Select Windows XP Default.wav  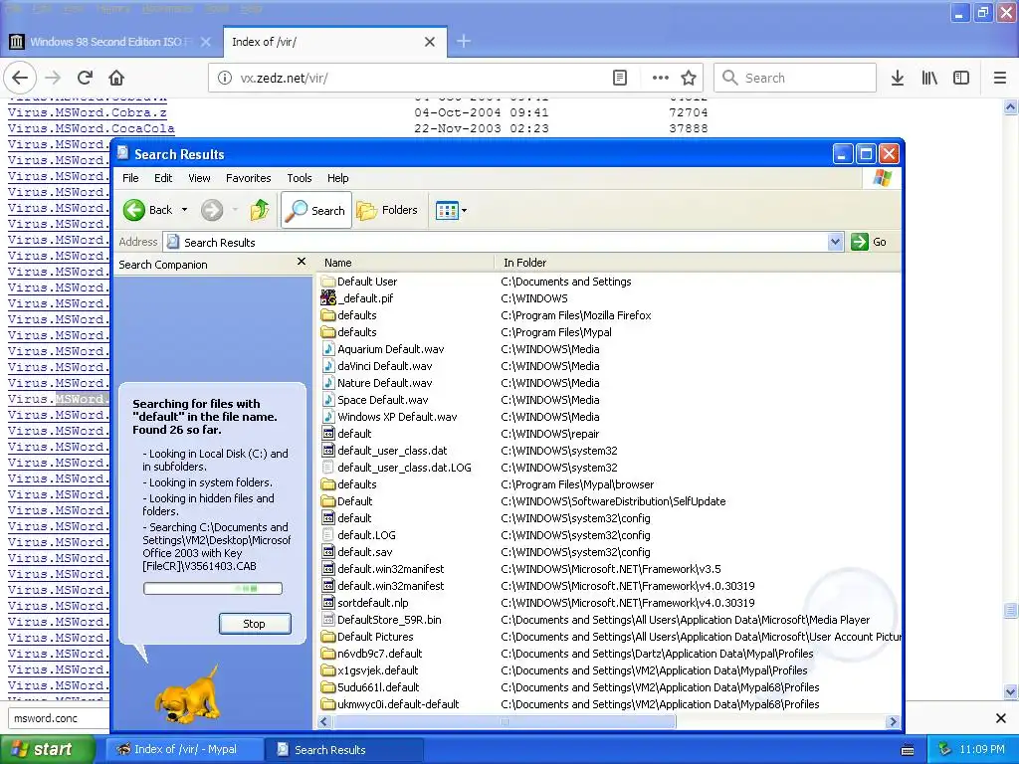397,417
